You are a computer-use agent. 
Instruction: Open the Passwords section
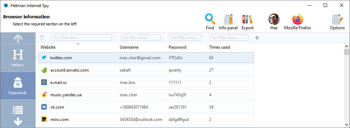tap(18, 86)
